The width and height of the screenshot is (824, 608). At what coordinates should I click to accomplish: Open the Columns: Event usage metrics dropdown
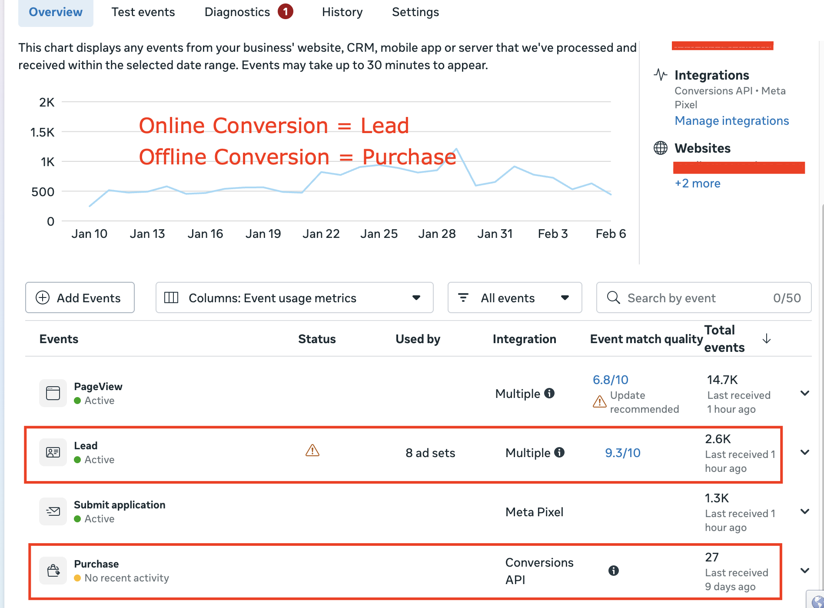294,297
